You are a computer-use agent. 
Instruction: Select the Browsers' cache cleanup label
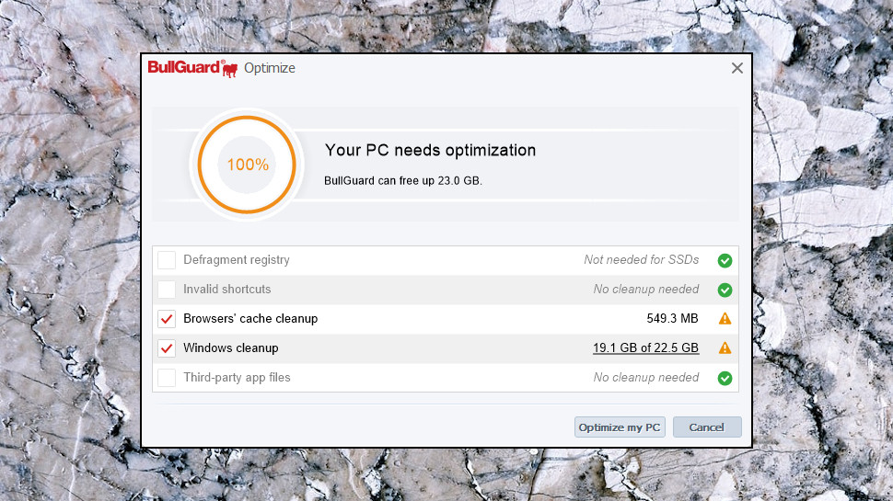pos(250,318)
